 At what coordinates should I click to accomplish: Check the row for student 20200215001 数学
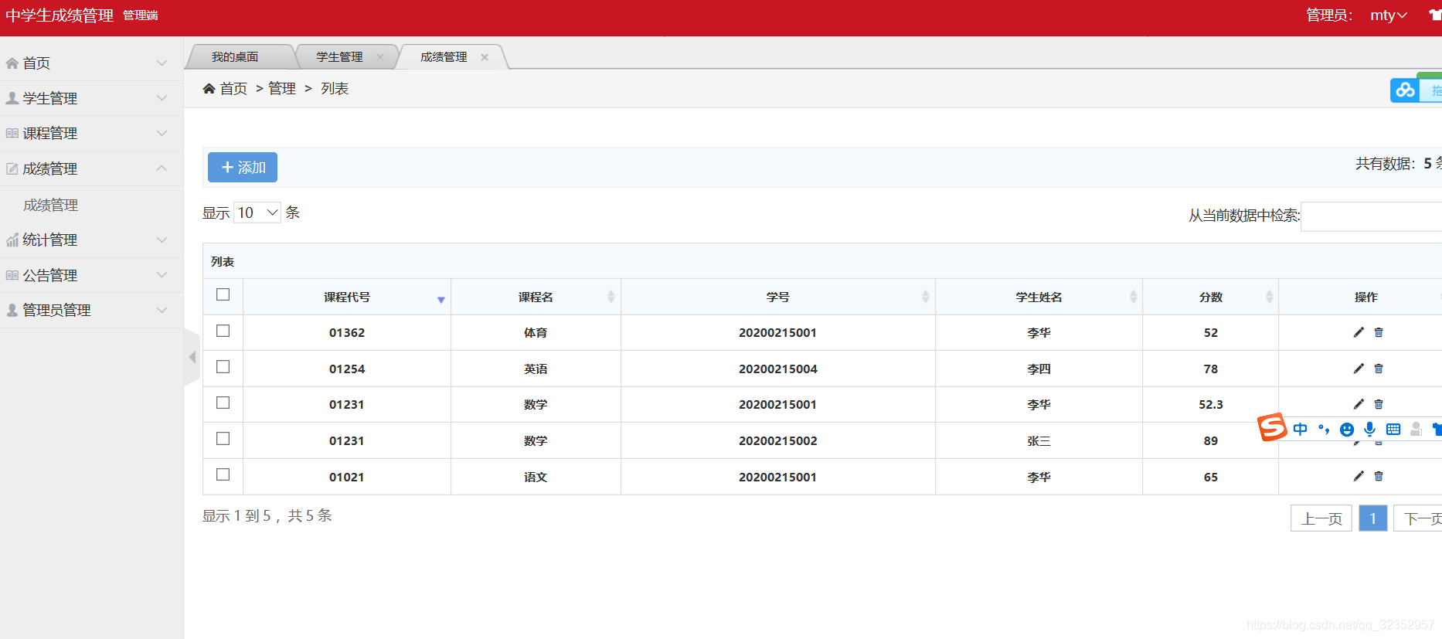223,403
